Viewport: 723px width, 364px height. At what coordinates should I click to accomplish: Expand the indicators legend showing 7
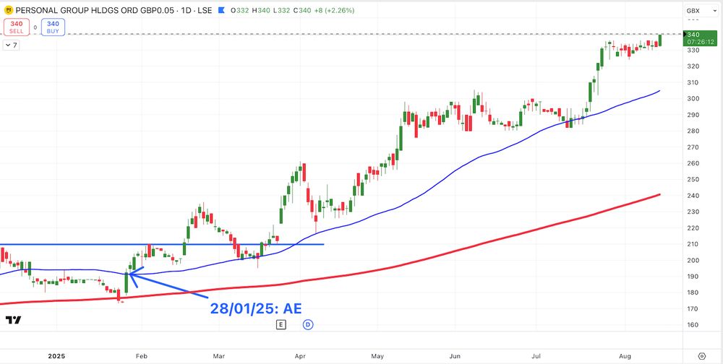click(12, 45)
